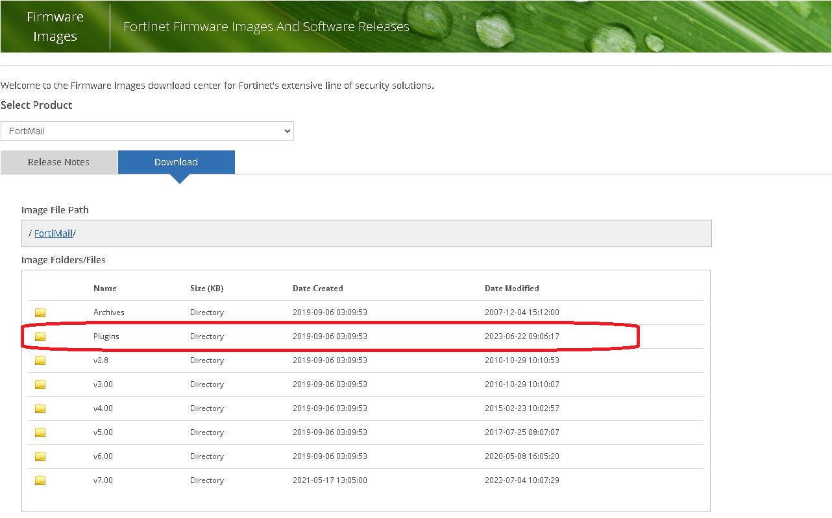Switch to the Release Notes tab
The width and height of the screenshot is (832, 518).
58,161
